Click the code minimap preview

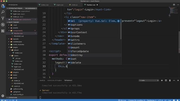click(173, 12)
